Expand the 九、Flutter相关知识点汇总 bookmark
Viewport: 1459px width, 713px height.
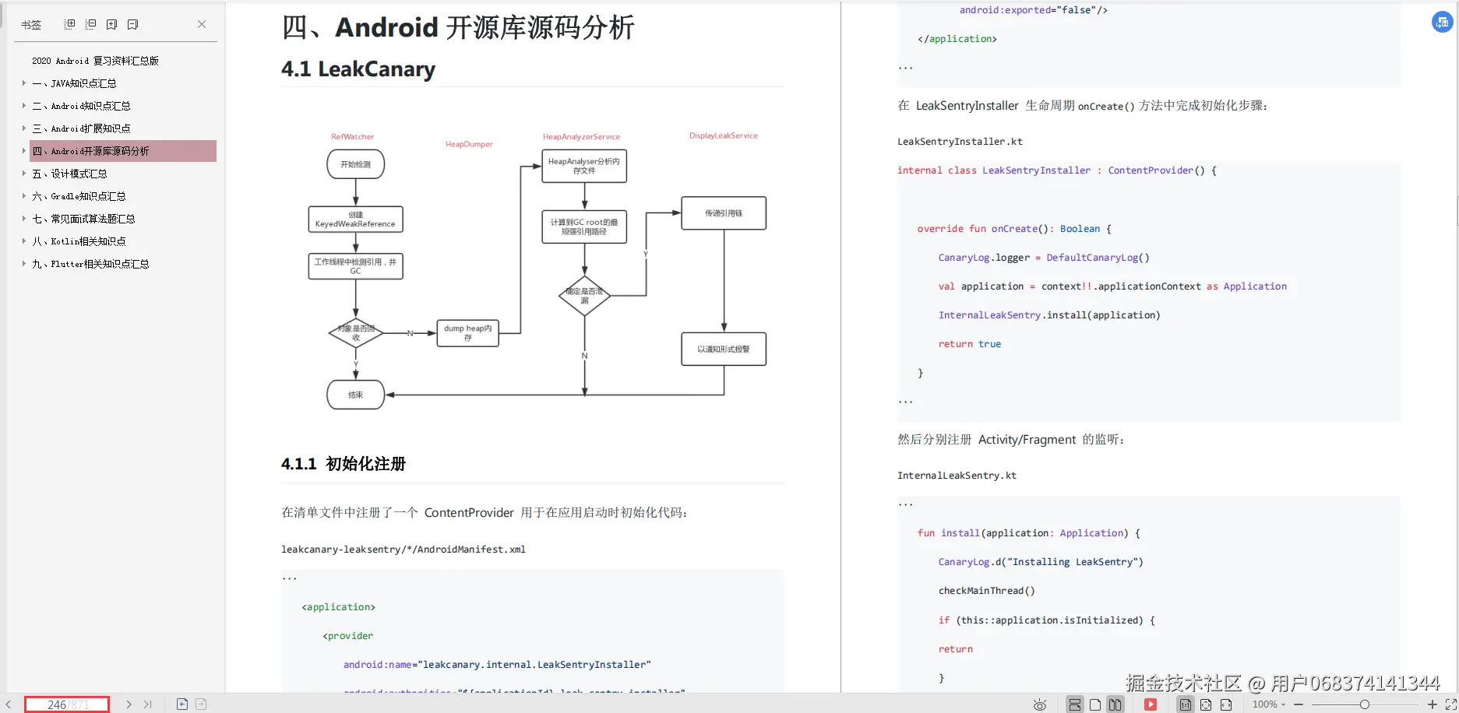click(23, 264)
